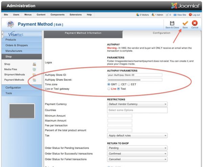Collapse the Shop sidebar section

click(x=22, y=57)
